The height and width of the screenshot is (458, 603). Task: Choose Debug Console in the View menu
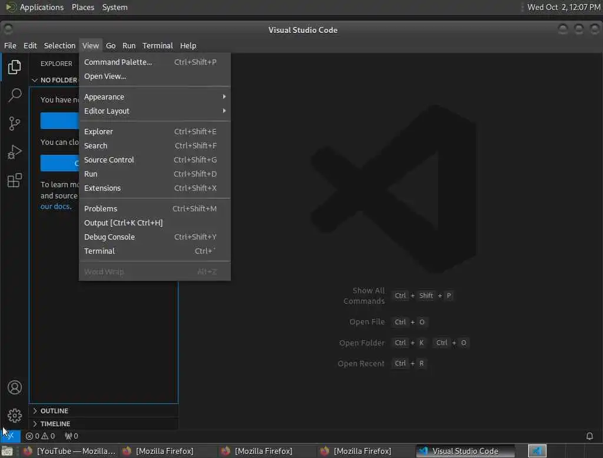pos(155,237)
